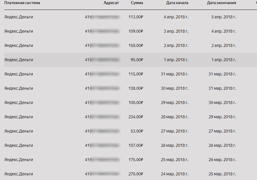Click the 'Дата начала' column header
Screen dimensions: 257x180
point(177,3)
